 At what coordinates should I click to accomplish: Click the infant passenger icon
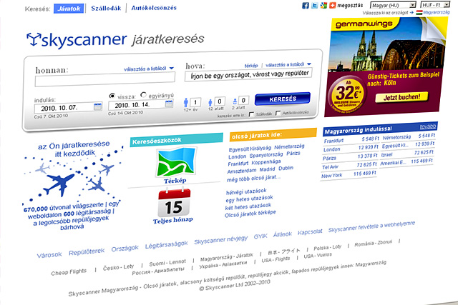click(x=235, y=101)
